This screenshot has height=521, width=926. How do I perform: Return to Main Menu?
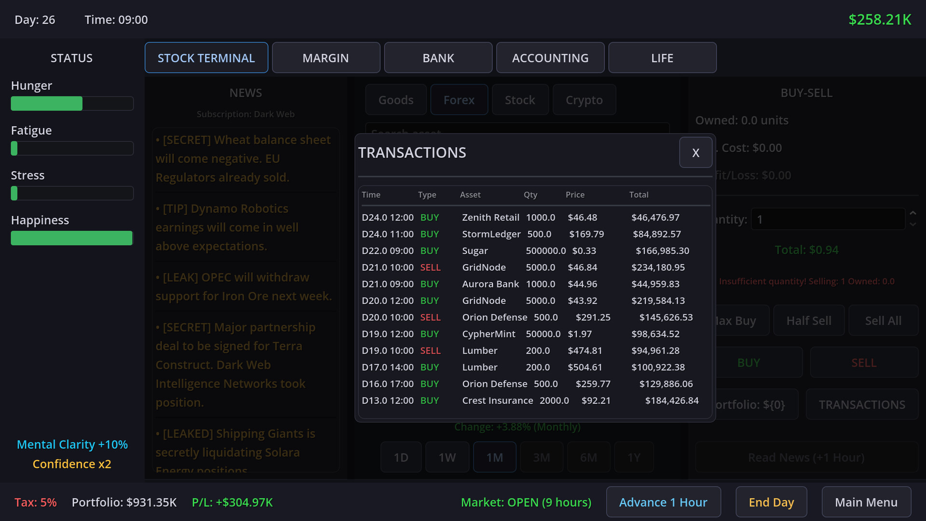point(866,502)
